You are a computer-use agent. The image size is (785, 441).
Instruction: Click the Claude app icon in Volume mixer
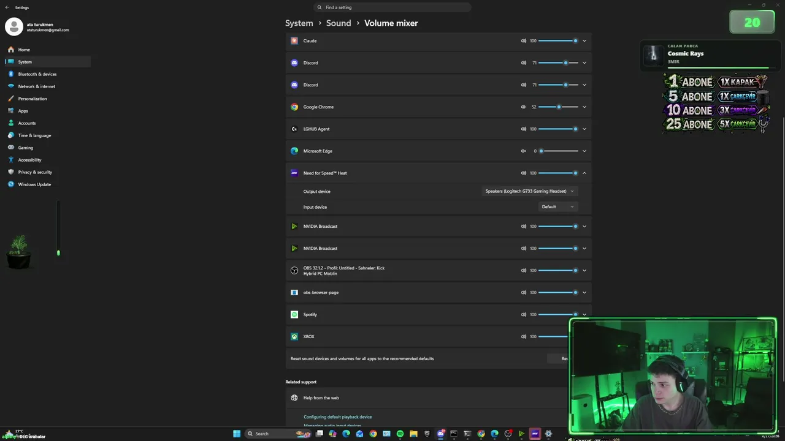pos(294,40)
